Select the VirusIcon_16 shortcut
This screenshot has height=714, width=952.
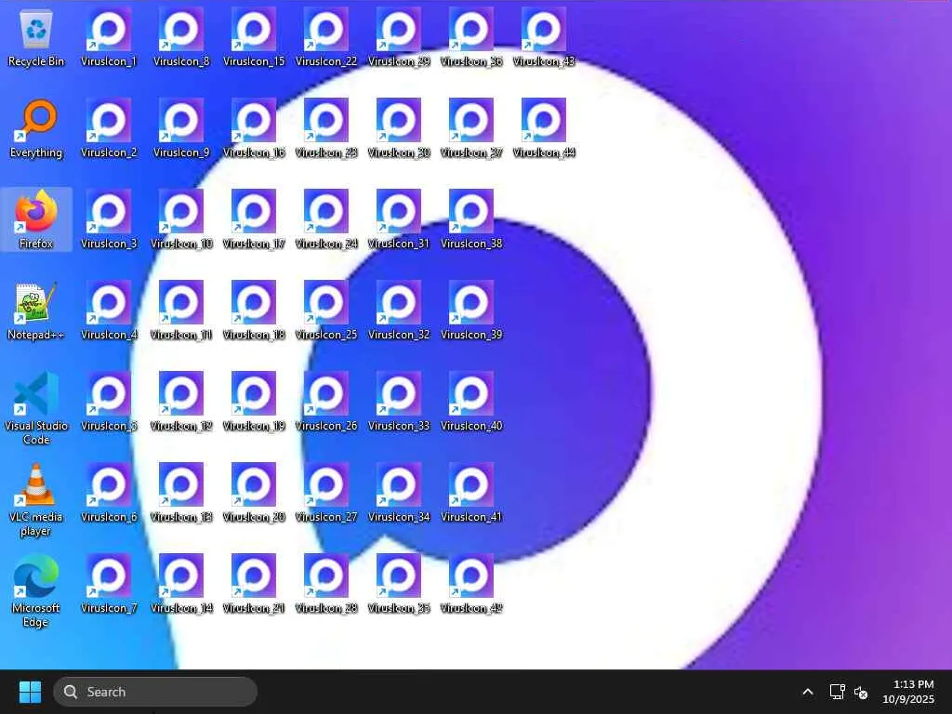click(254, 128)
